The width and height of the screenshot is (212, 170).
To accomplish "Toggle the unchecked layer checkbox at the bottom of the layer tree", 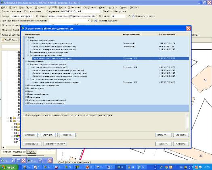I will (x=15, y=139).
